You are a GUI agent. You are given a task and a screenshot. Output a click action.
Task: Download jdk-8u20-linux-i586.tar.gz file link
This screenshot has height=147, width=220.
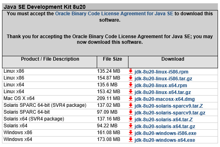163,79
